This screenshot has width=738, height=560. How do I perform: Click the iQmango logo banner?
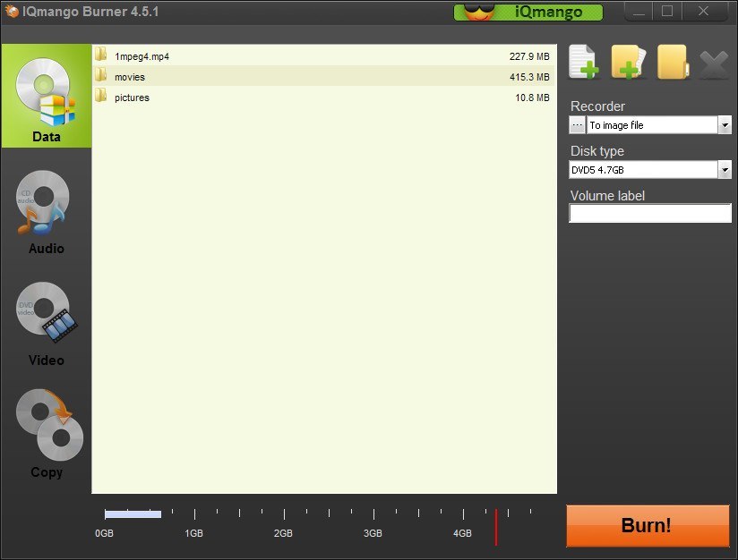pos(528,13)
